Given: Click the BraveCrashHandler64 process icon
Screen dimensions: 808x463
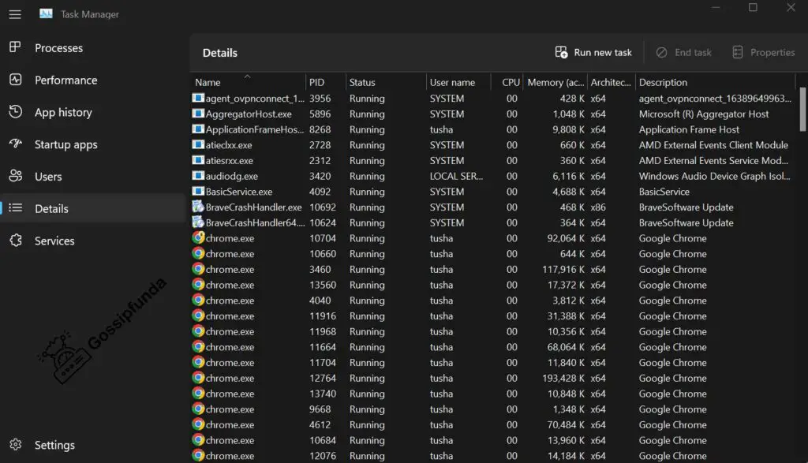Looking at the screenshot, I should point(198,222).
